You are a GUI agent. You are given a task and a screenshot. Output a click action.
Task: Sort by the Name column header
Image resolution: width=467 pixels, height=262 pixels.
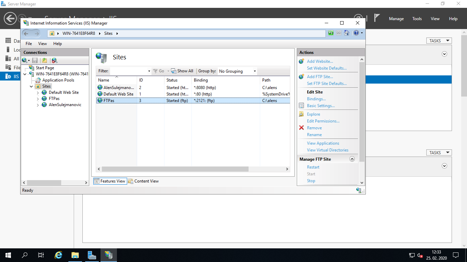(117, 80)
